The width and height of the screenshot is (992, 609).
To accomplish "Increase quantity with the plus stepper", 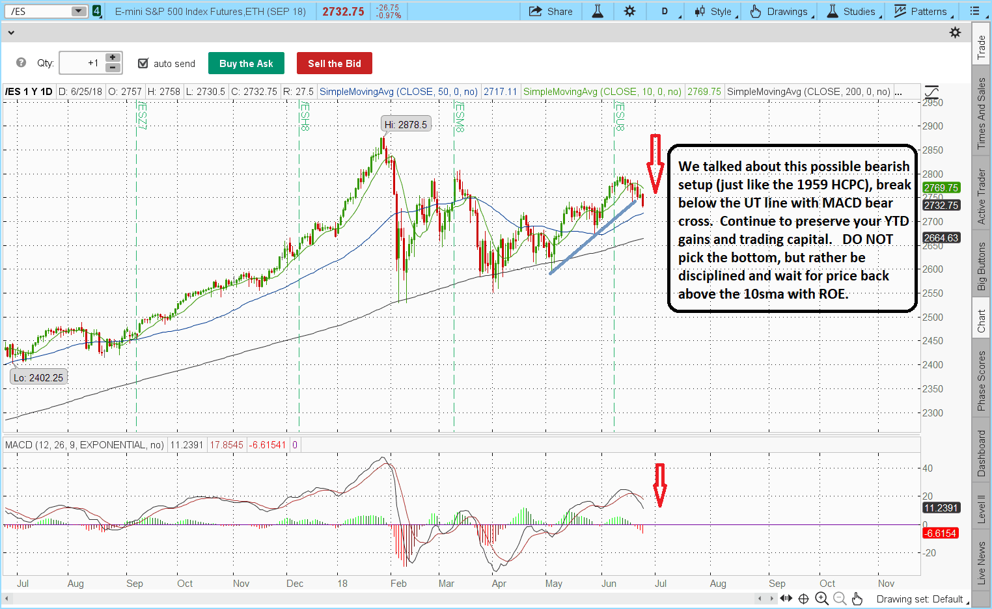I will 113,58.
